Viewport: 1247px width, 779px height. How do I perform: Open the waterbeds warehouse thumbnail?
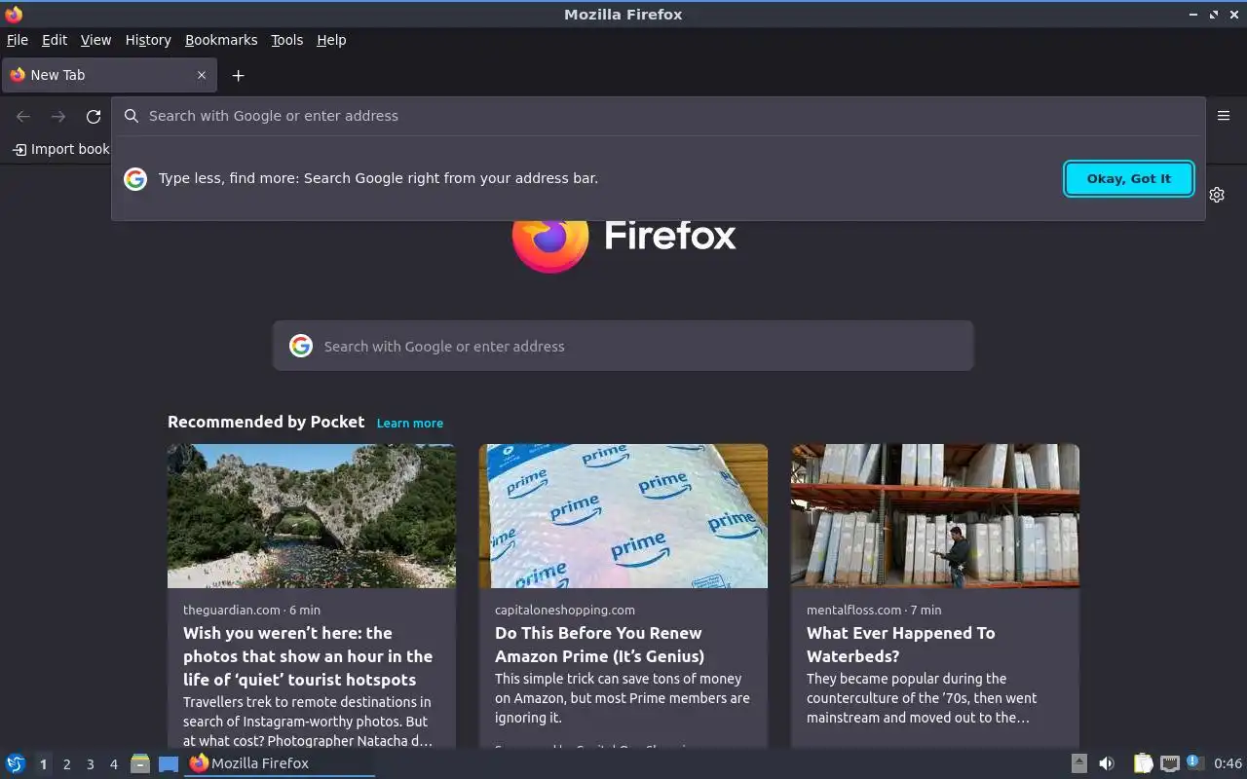click(935, 516)
